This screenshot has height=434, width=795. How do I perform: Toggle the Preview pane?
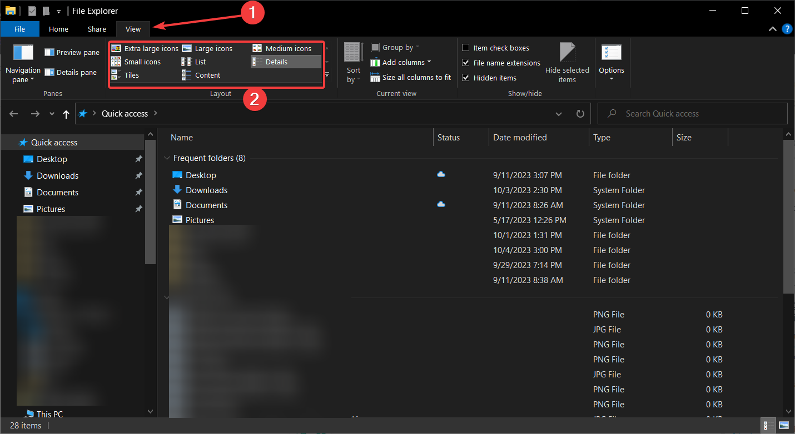click(x=72, y=53)
